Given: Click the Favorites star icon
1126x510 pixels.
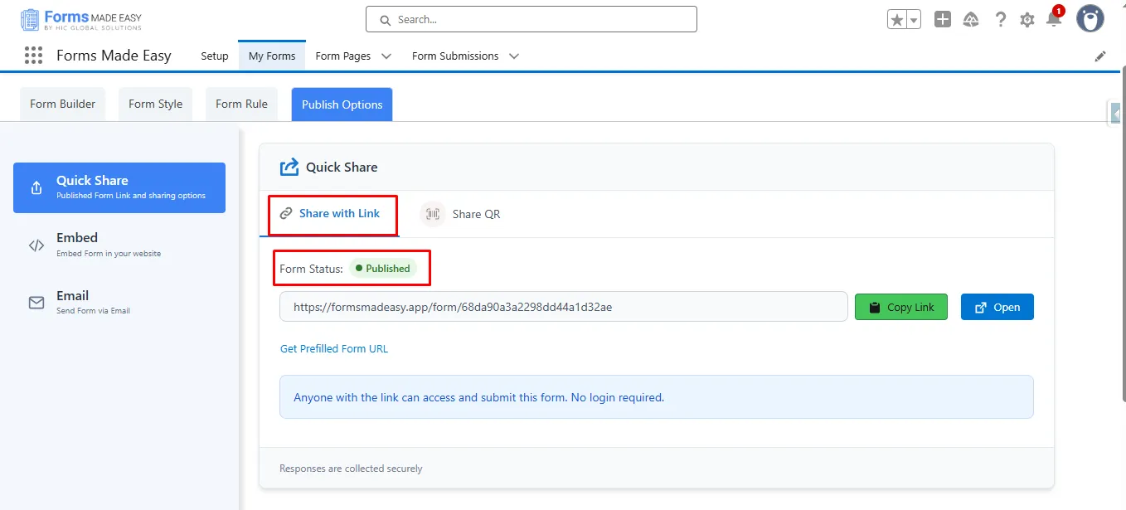Looking at the screenshot, I should (x=896, y=20).
